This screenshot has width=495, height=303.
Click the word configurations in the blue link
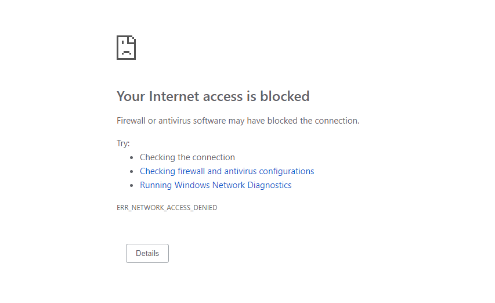[287, 171]
